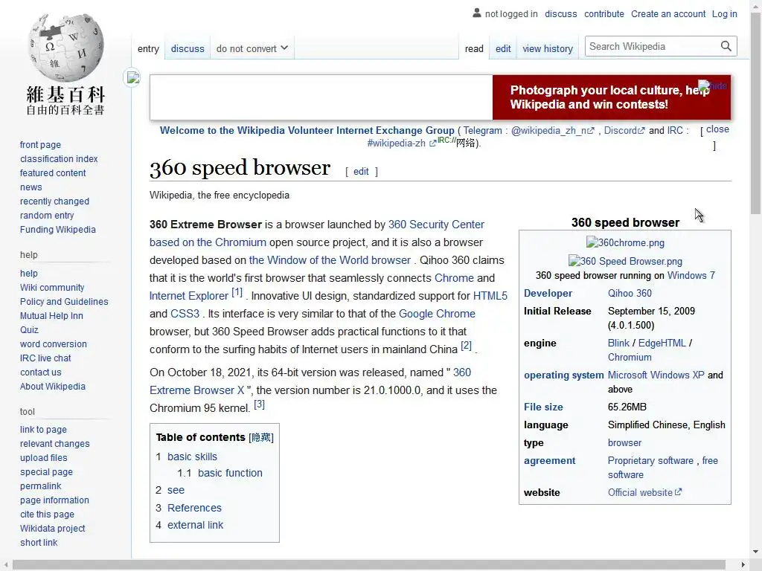Open Mutual Help Inn link

[x=51, y=315]
